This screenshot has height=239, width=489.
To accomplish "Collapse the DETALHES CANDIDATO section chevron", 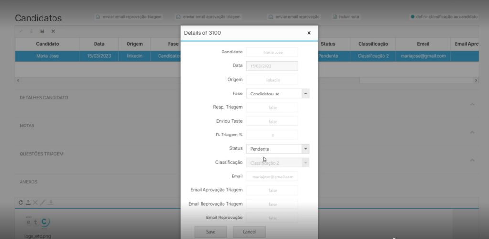I will click(472, 104).
